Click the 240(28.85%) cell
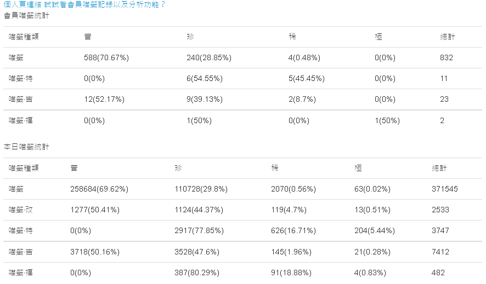Screen dimensions: 486x284 point(208,57)
